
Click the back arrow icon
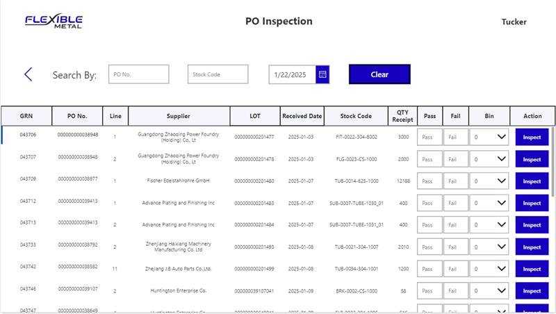(28, 74)
